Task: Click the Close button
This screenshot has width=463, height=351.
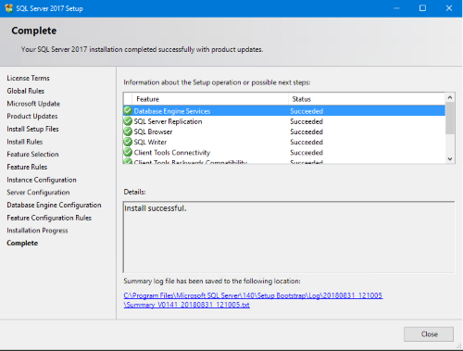Action: point(429,334)
